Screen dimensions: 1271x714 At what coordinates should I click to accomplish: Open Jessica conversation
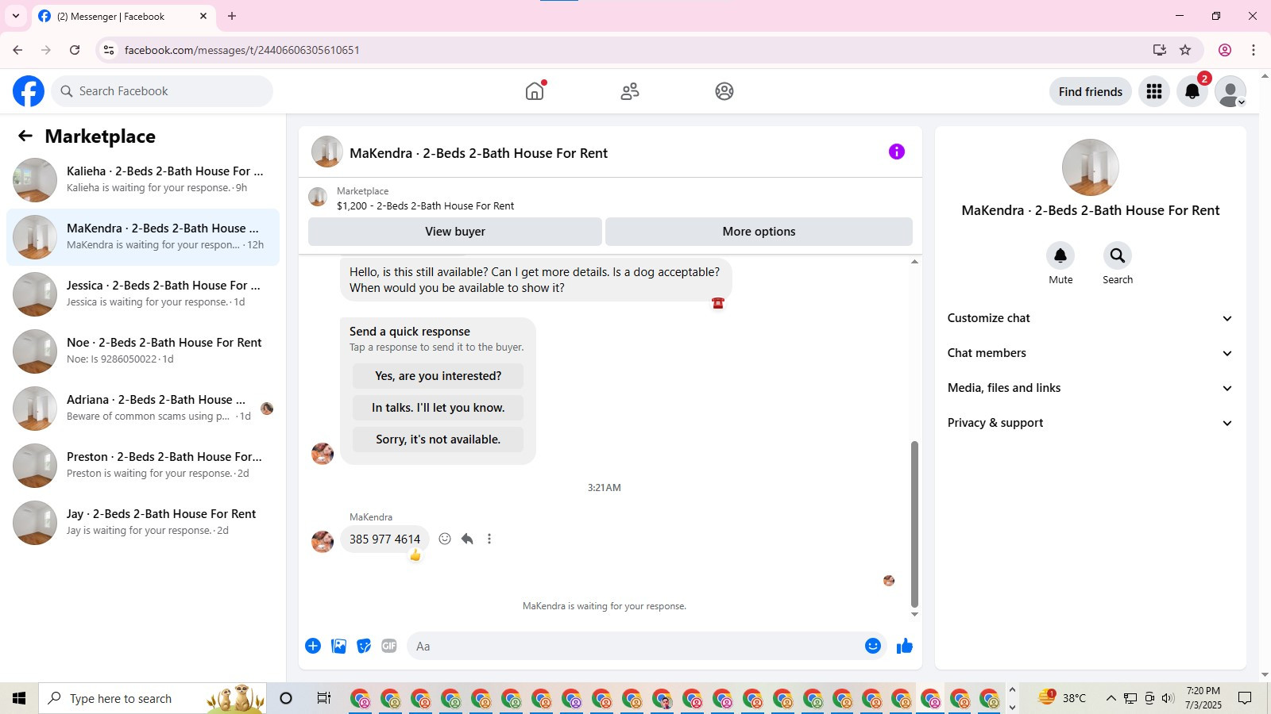tap(143, 294)
